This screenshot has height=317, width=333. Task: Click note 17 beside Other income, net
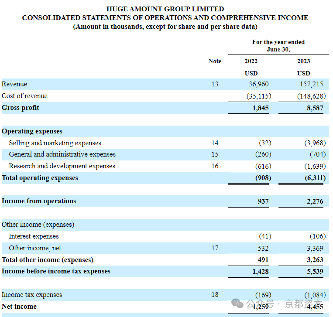[x=215, y=248]
